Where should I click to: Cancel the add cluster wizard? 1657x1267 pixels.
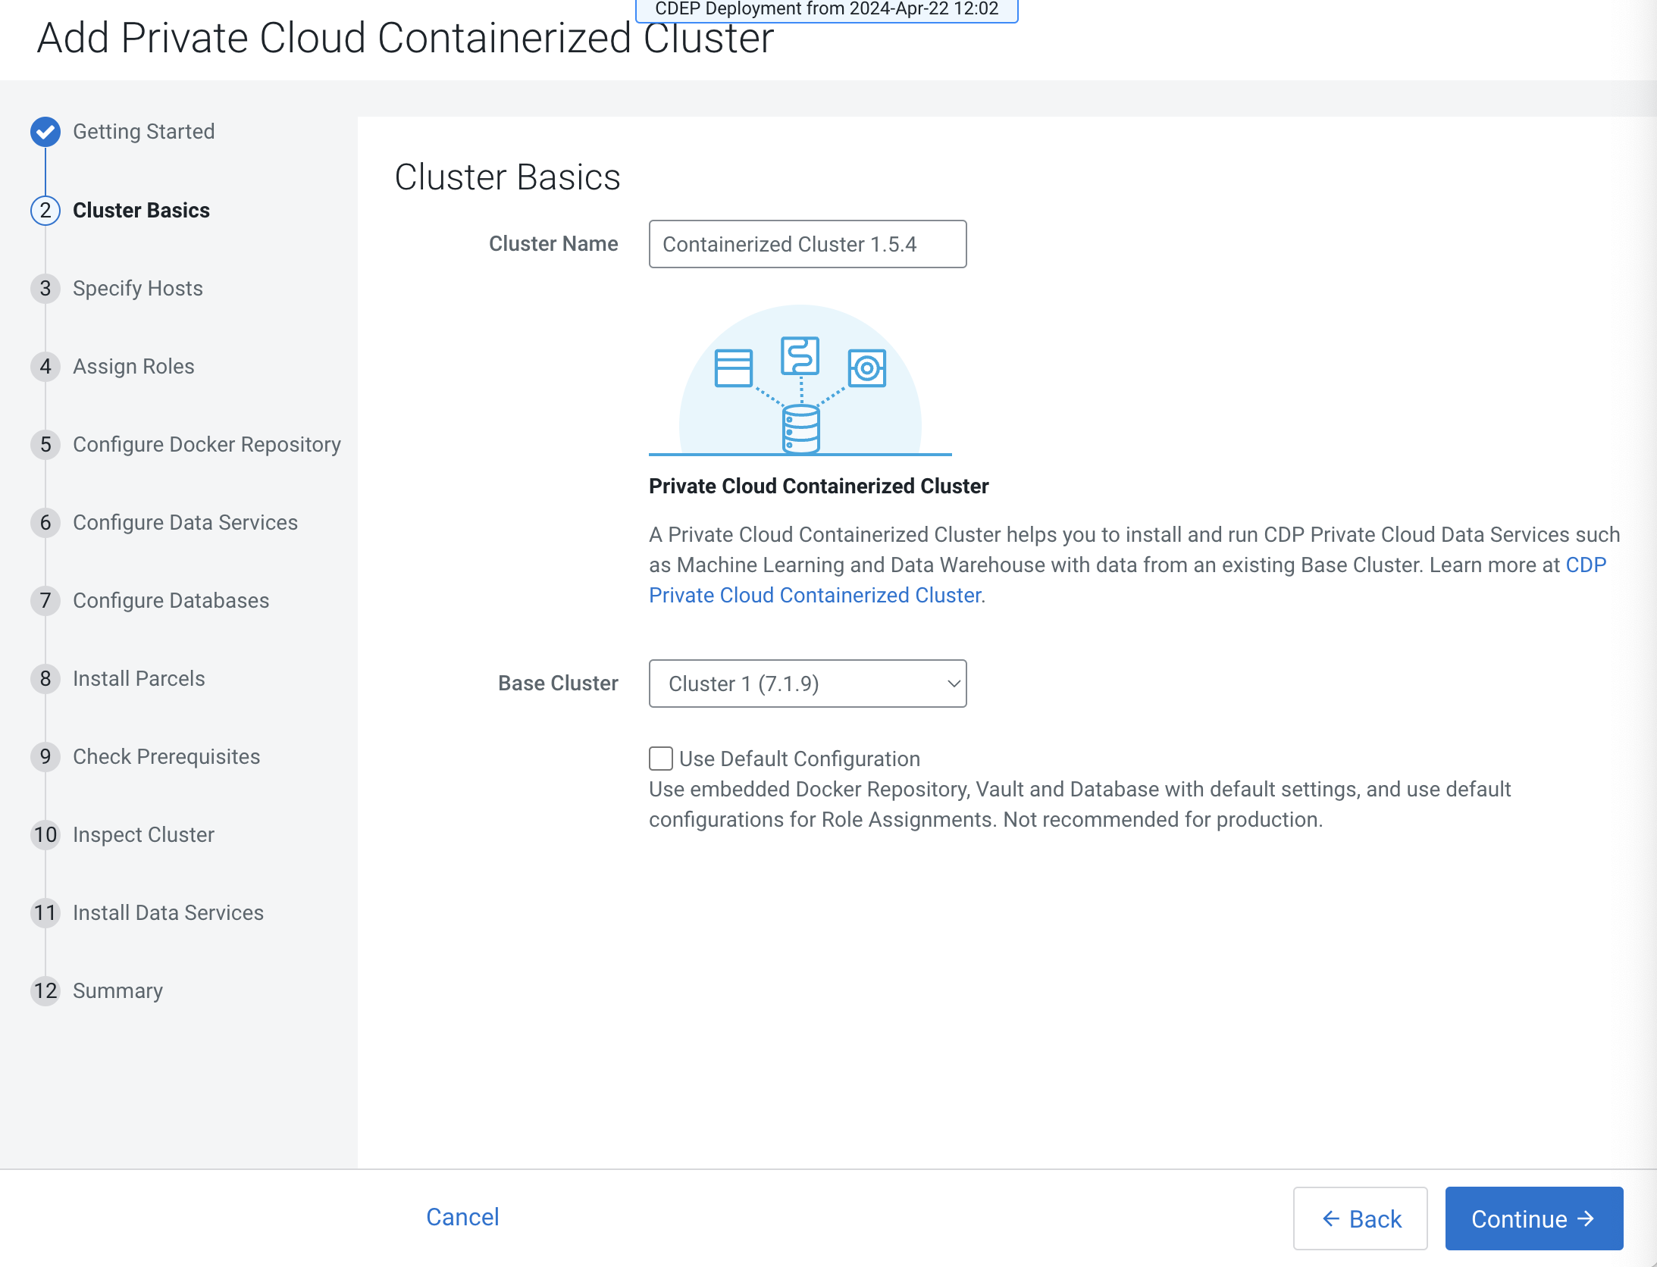pyautogui.click(x=462, y=1217)
